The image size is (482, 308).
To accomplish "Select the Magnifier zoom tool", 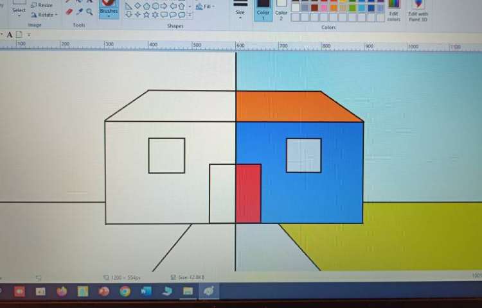I will (x=89, y=12).
